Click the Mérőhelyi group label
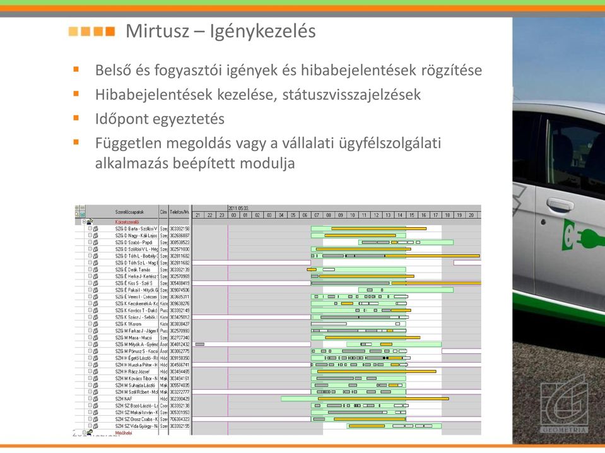Image resolution: width=605 pixels, height=453 pixels. point(124,433)
